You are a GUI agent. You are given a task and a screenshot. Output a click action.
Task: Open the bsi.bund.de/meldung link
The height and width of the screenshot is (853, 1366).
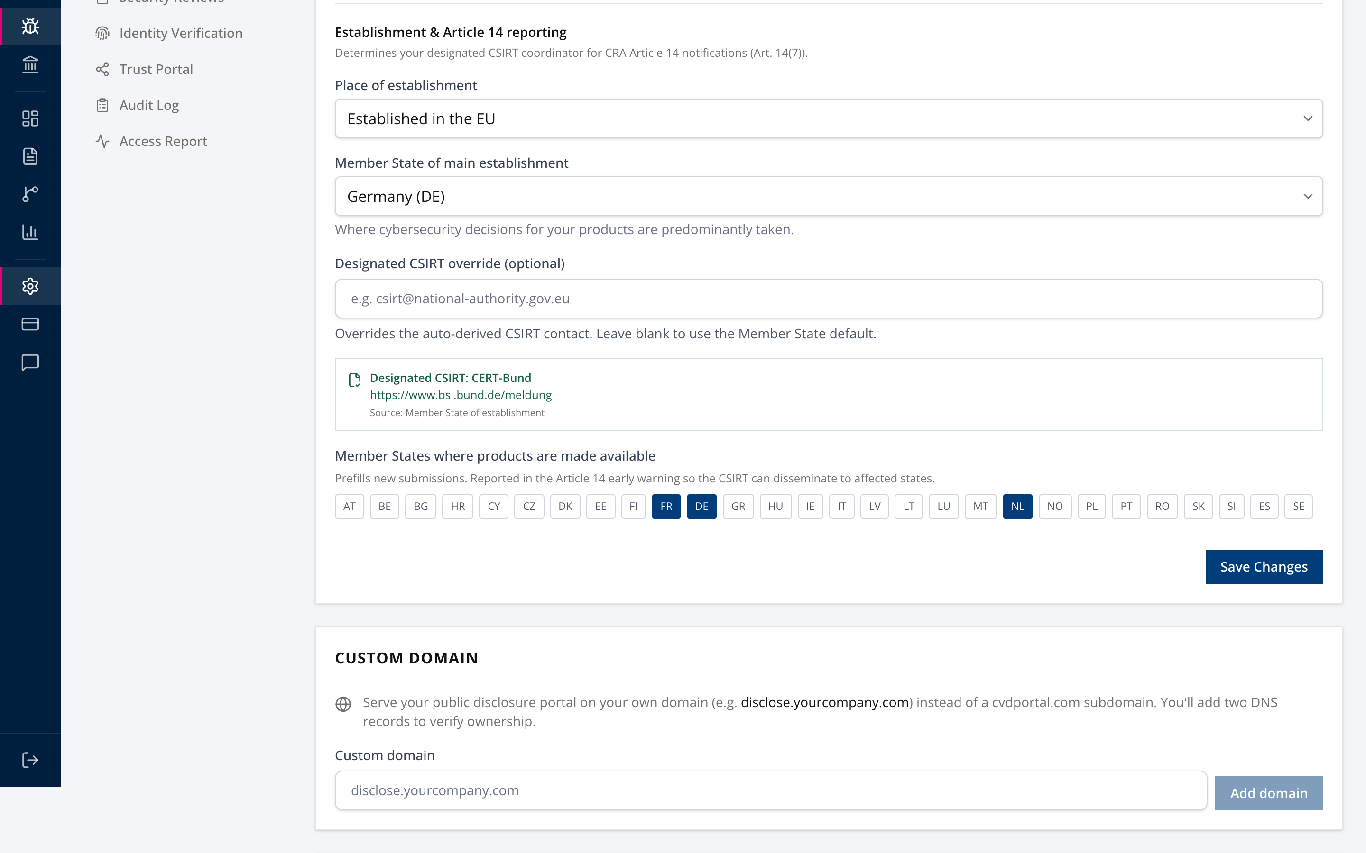click(x=461, y=395)
